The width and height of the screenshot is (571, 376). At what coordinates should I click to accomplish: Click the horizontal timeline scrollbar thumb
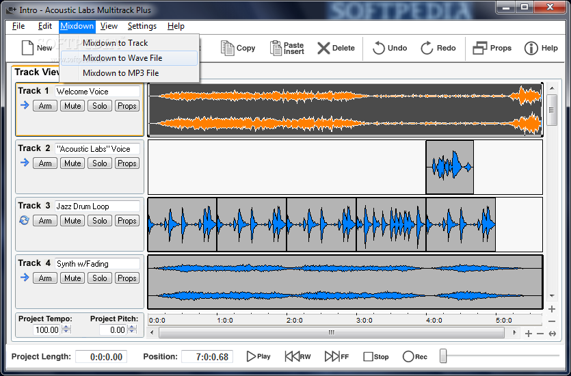[332, 332]
